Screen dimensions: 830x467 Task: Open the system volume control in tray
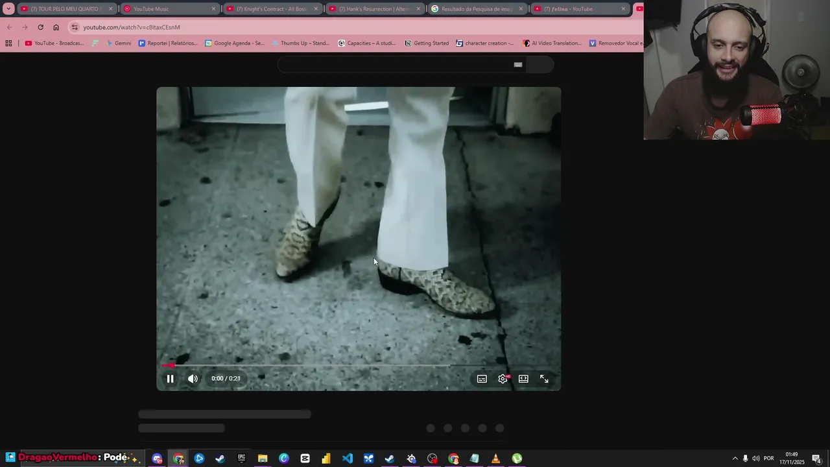[x=755, y=459]
